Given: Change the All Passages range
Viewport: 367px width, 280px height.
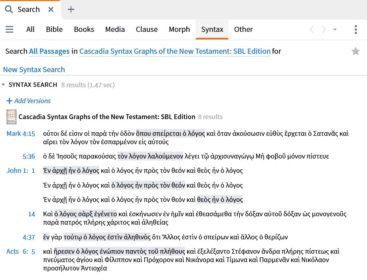Looking at the screenshot, I should [x=49, y=51].
